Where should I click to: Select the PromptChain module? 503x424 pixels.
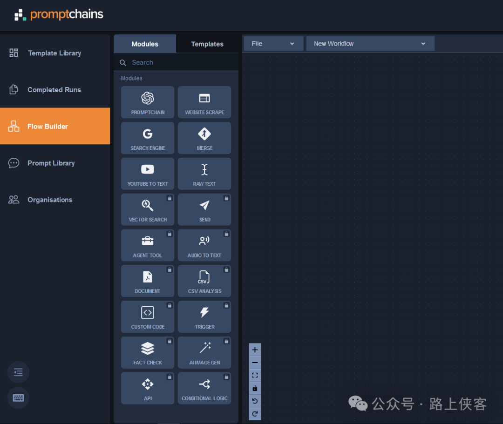[148, 102]
